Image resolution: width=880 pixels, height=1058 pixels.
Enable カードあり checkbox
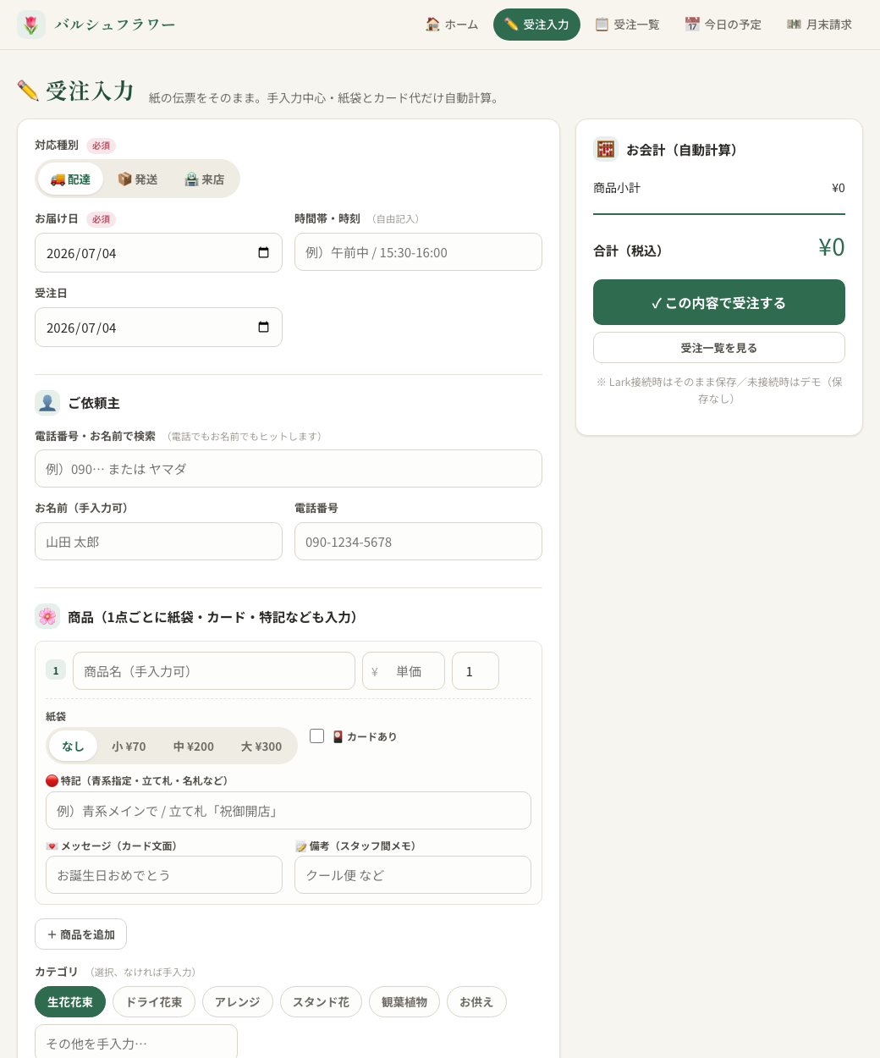(317, 736)
